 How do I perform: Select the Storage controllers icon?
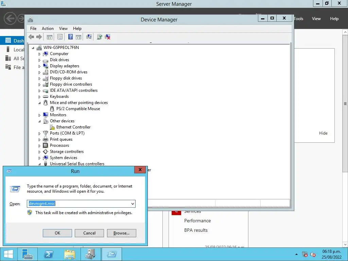(x=46, y=152)
